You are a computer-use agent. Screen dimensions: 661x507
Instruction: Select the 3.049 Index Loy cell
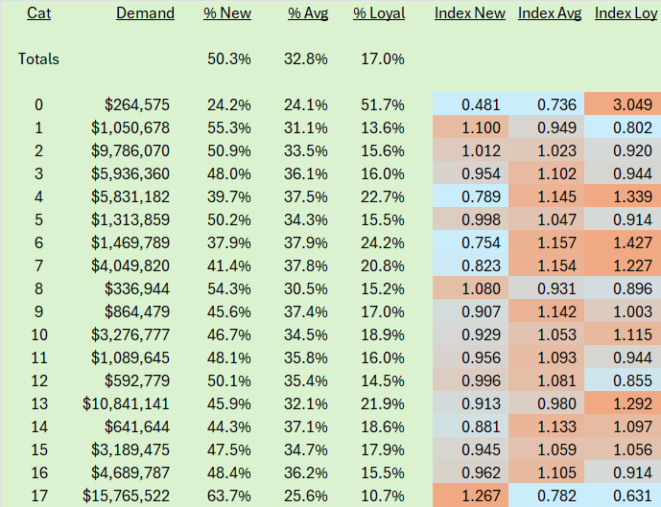tap(623, 104)
